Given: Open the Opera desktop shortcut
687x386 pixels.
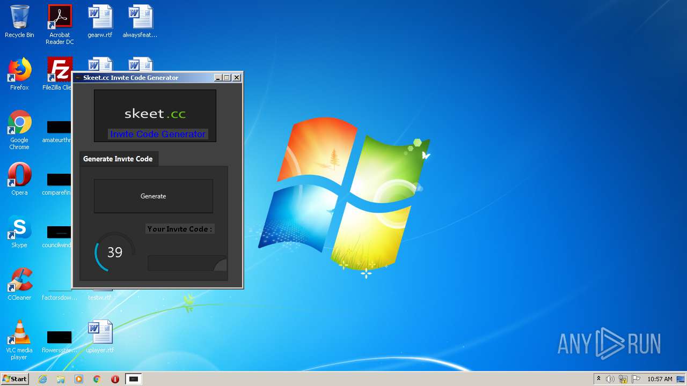Looking at the screenshot, I should (19, 179).
